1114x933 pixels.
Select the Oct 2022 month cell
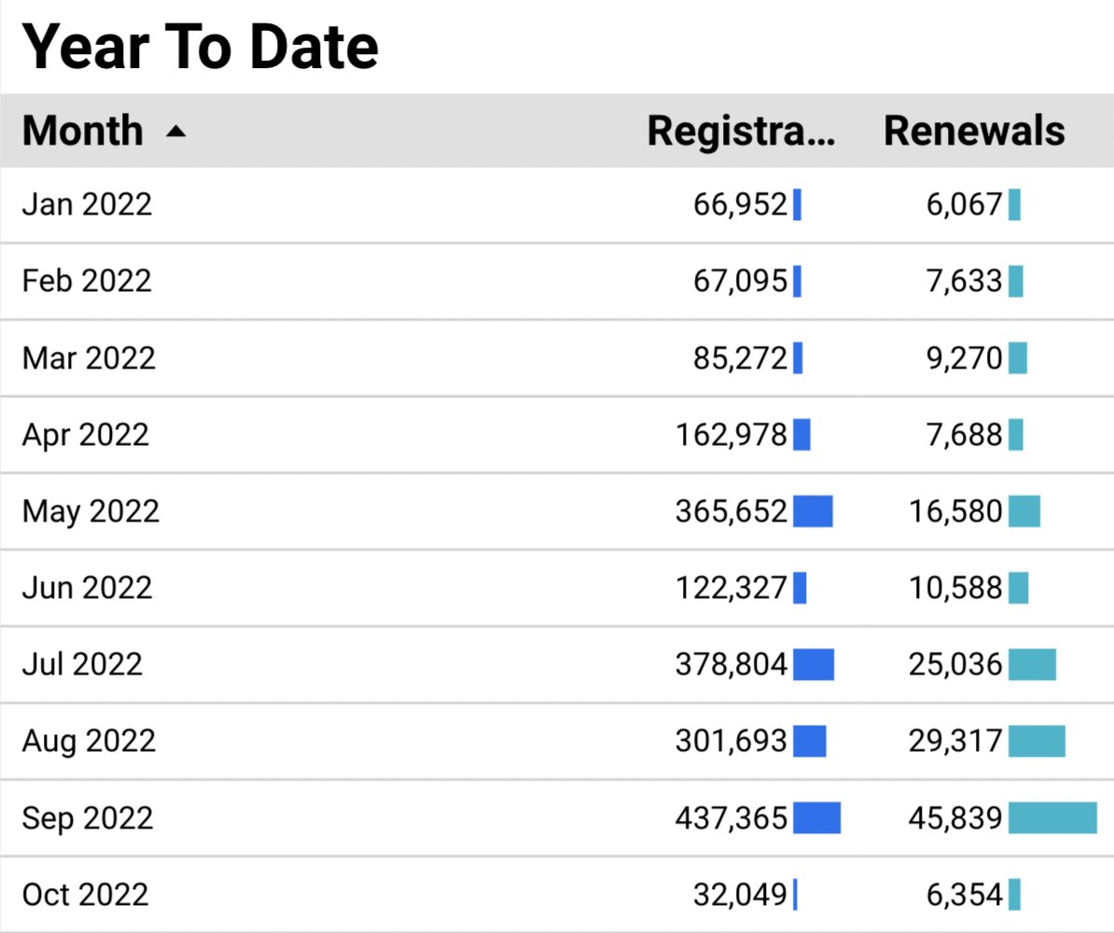(85, 896)
